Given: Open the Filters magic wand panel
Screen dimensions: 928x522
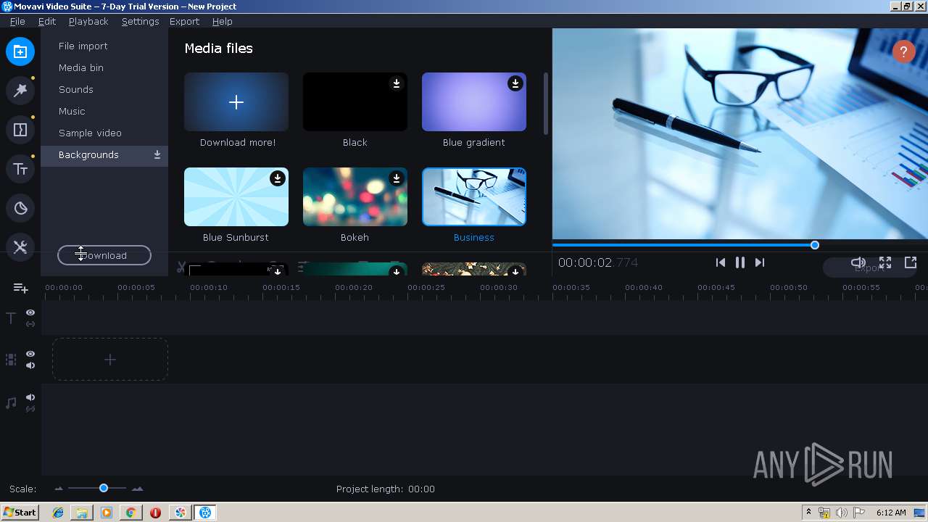Looking at the screenshot, I should click(x=20, y=91).
